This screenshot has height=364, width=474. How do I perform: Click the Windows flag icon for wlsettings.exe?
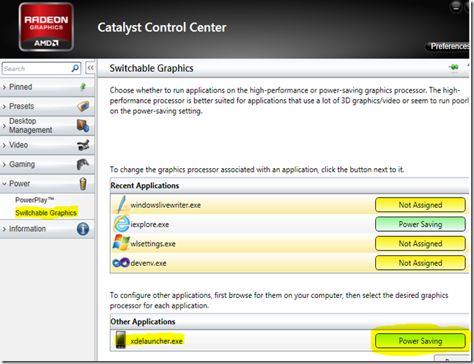click(121, 243)
